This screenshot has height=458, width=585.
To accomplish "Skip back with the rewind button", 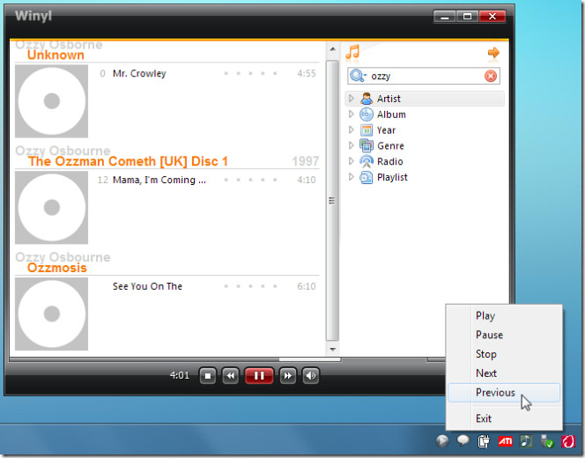I will point(231,375).
